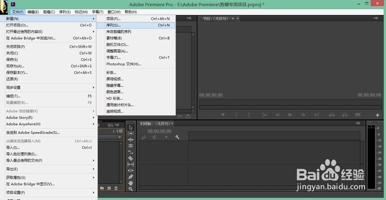Choose Photoshop 文件(H)...
Screen dimensions: 386x200
(136, 64)
